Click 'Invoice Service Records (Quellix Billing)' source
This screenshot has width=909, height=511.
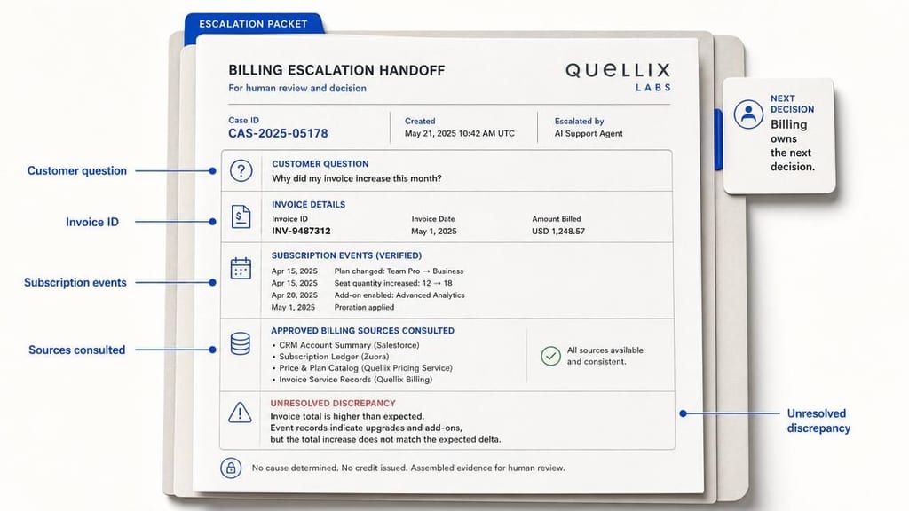pos(355,380)
